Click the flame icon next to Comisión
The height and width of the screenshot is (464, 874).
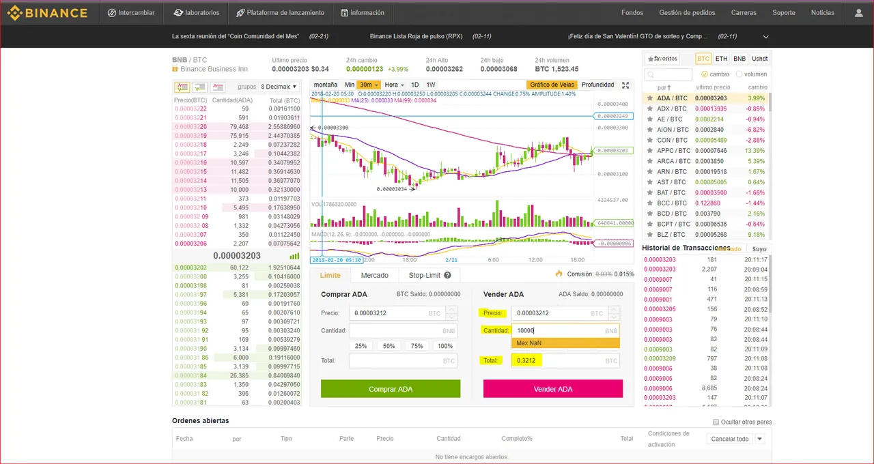click(x=559, y=274)
